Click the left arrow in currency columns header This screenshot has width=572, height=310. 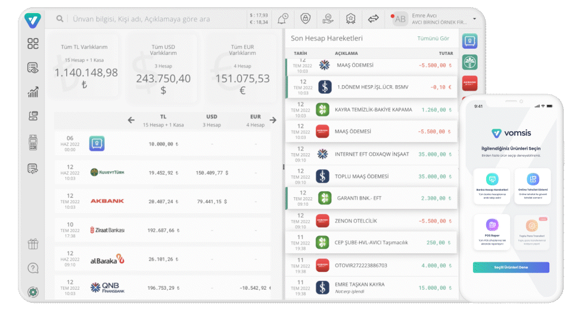click(131, 120)
